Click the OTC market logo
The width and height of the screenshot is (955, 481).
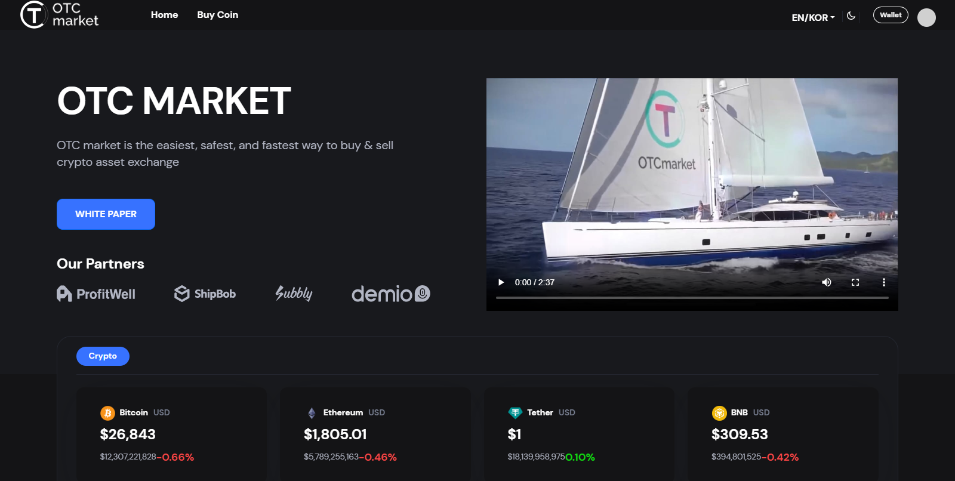point(59,15)
